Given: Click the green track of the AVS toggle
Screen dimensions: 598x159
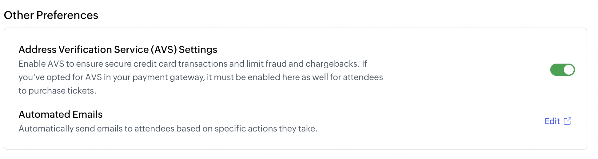Looking at the screenshot, I should (557, 70).
